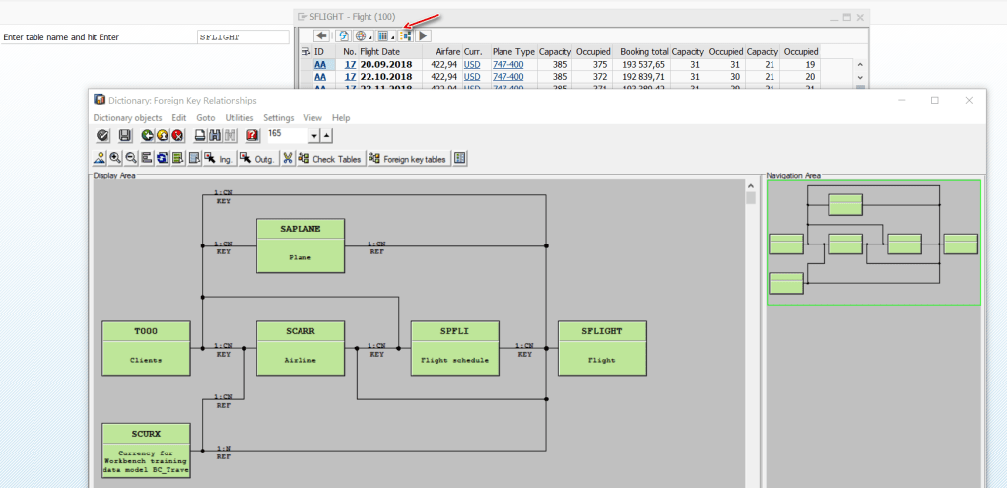Open dropdown arrow beside the 165 field
This screenshot has height=488, width=1007.
point(314,136)
